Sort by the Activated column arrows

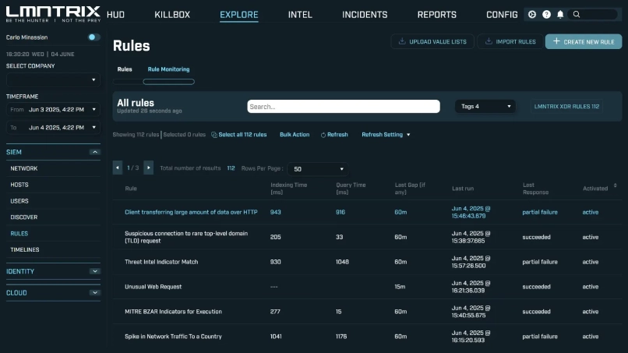[x=616, y=185]
